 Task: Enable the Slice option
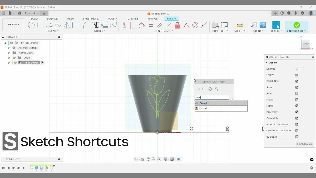pos(297,93)
